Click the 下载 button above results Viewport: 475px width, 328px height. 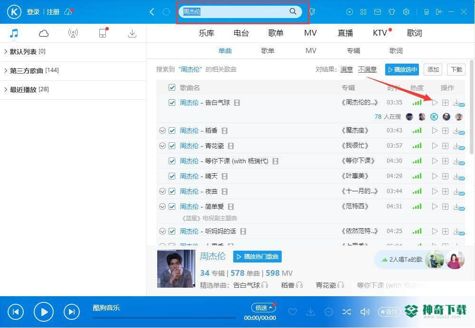[456, 70]
